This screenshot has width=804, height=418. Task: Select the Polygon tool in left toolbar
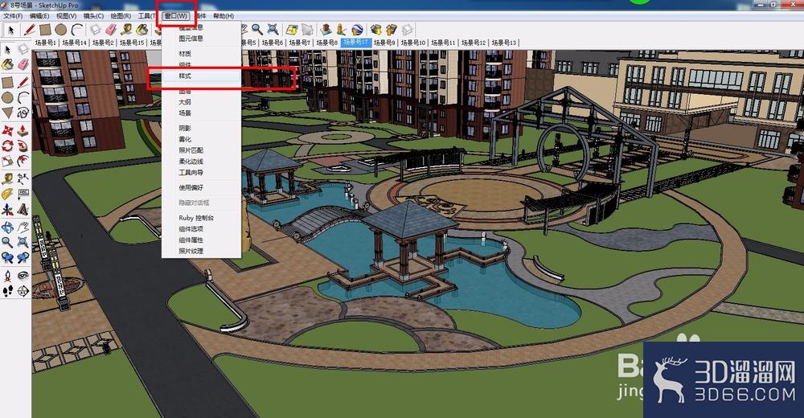click(8, 112)
